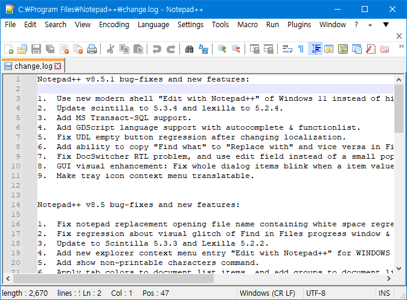
Task: Select the change.log tab
Action: point(33,66)
